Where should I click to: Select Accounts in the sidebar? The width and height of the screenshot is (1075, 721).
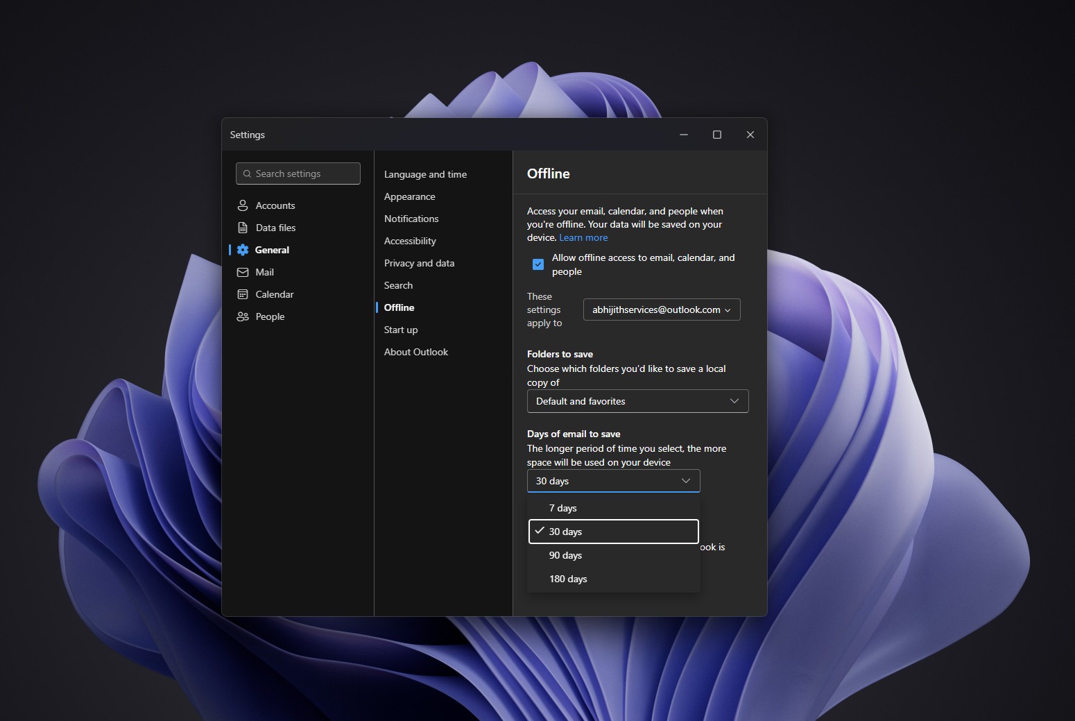coord(275,205)
